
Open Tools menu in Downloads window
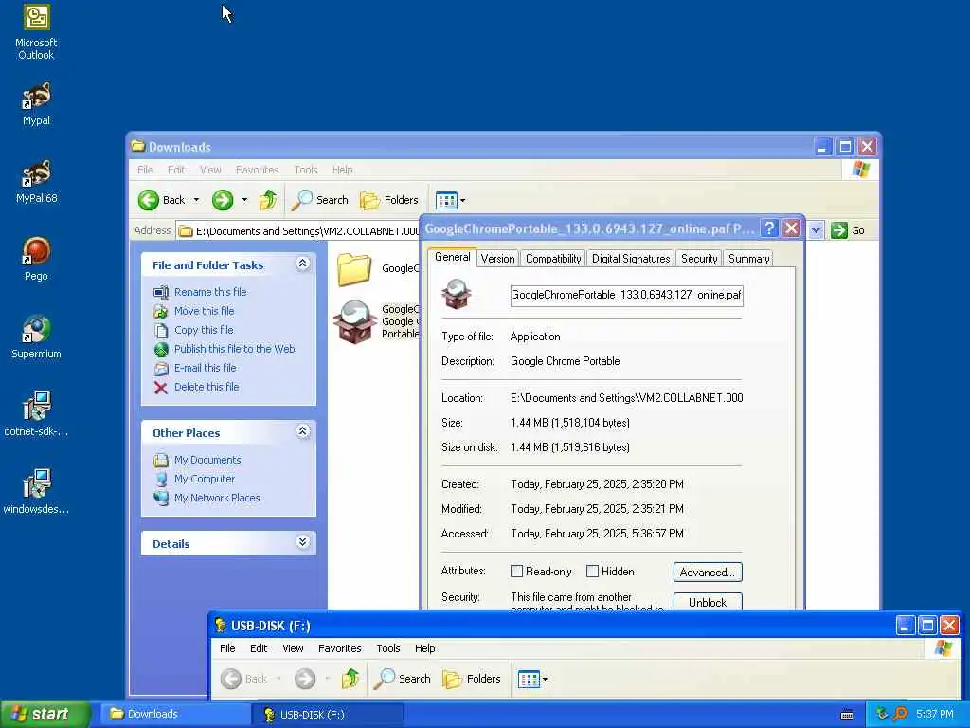click(306, 170)
